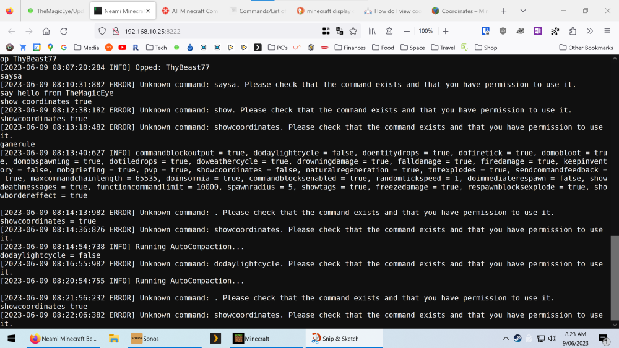The image size is (619, 348).
Task: Click the 'say hello from TheMagicEye' line
Action: point(57,93)
